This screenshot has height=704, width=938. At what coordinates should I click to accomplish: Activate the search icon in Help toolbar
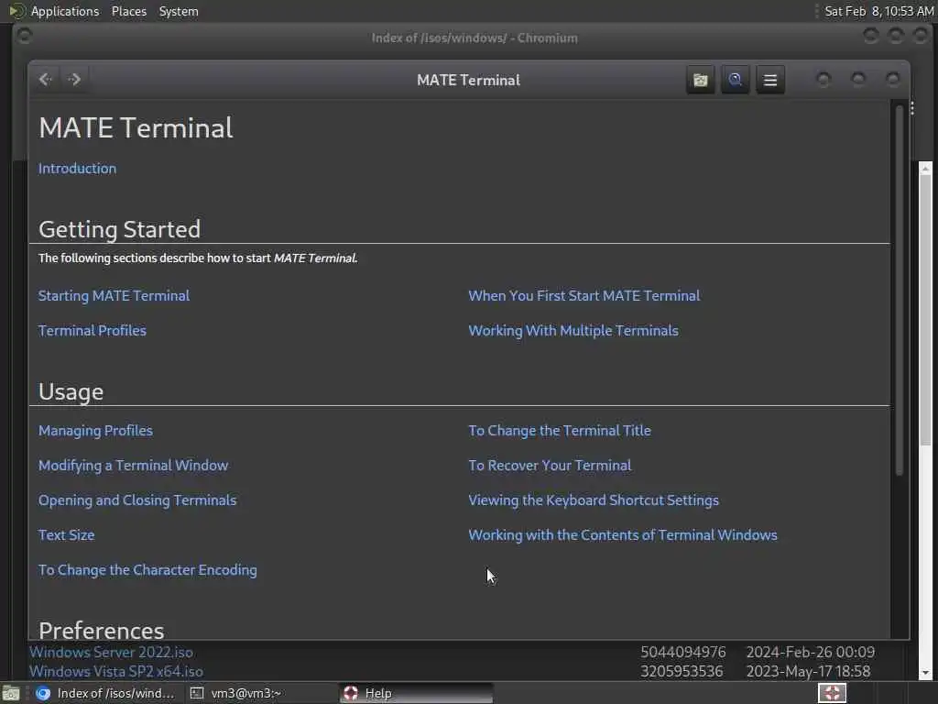pos(736,80)
